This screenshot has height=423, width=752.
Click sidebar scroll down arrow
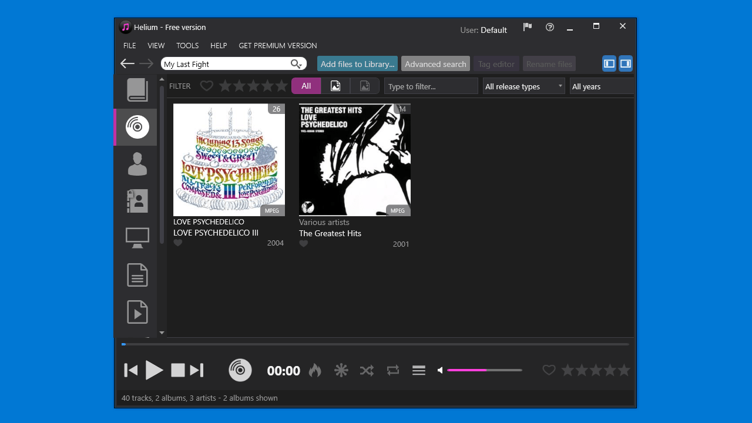point(162,333)
